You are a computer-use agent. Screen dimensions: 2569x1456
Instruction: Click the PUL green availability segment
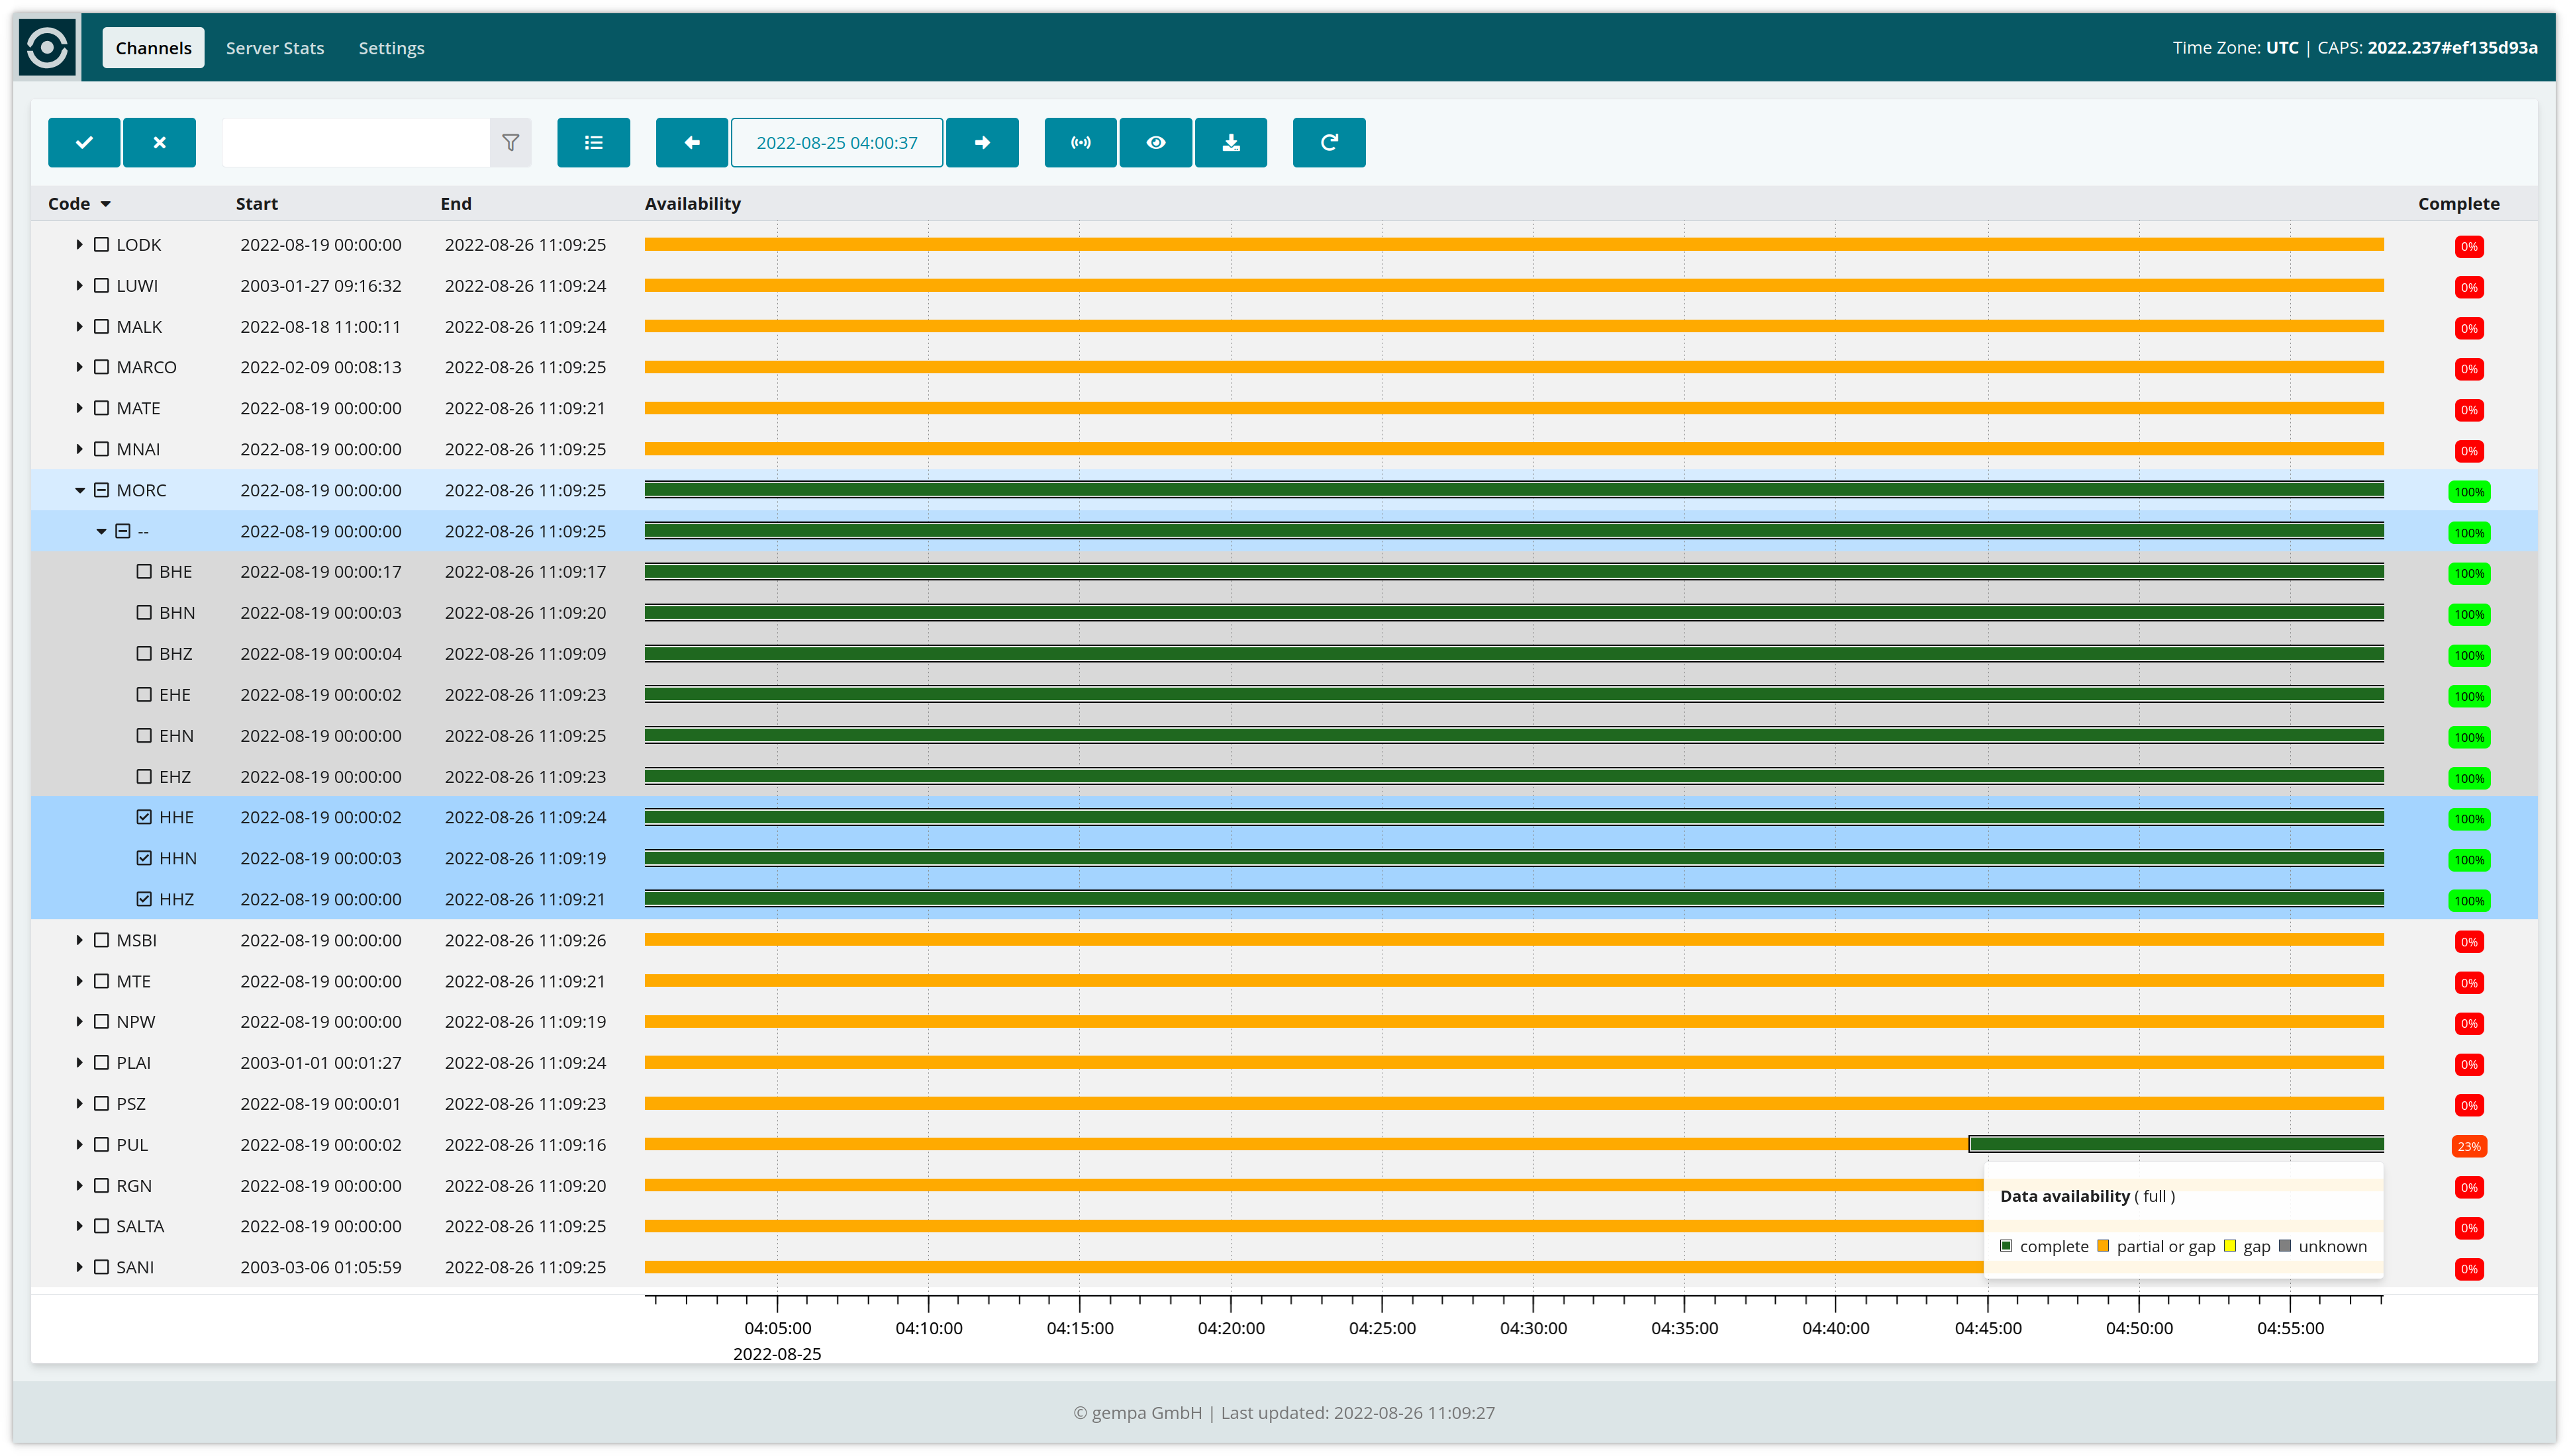[2176, 1144]
